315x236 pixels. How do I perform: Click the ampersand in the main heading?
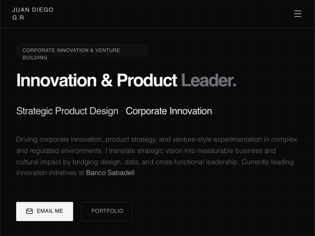point(106,80)
